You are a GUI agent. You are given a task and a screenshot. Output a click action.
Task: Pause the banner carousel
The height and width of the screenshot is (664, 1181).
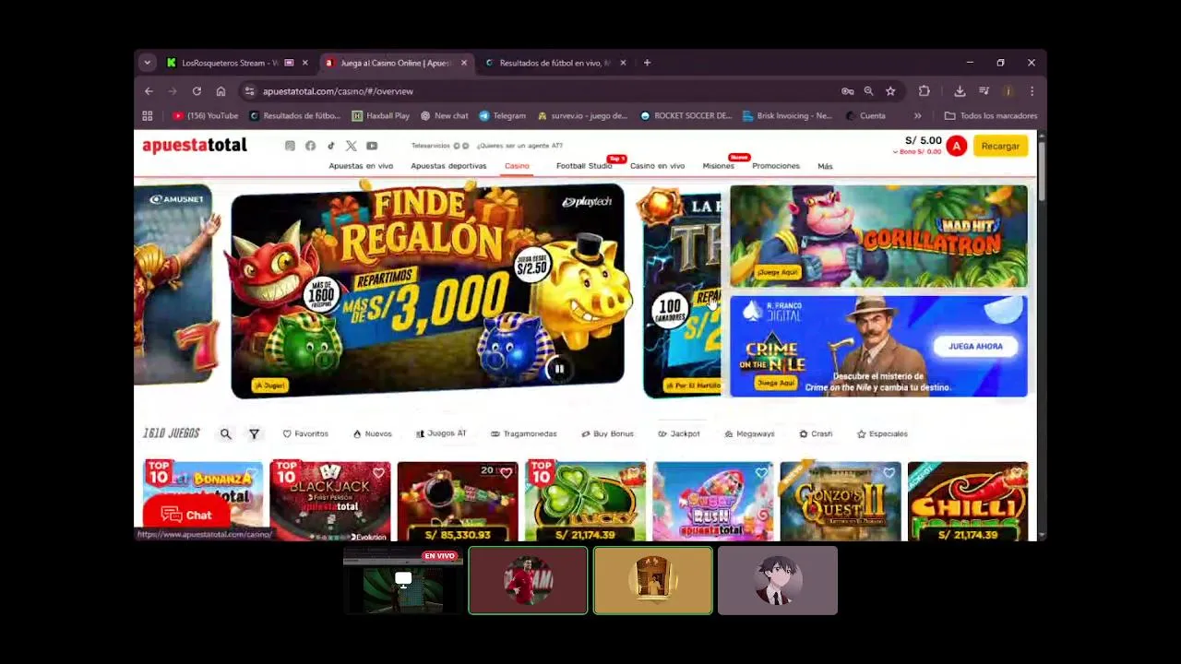click(x=558, y=369)
